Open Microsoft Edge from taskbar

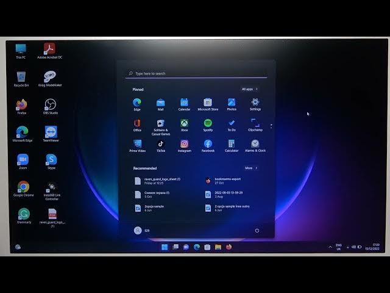(197, 247)
